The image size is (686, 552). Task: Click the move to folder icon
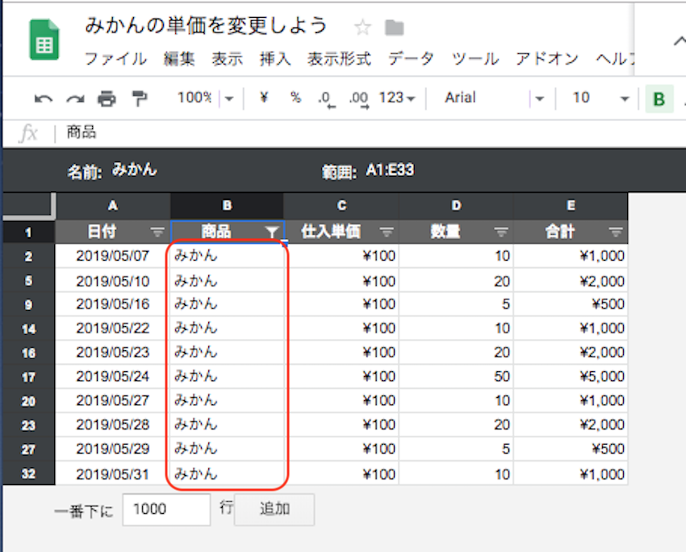[394, 28]
